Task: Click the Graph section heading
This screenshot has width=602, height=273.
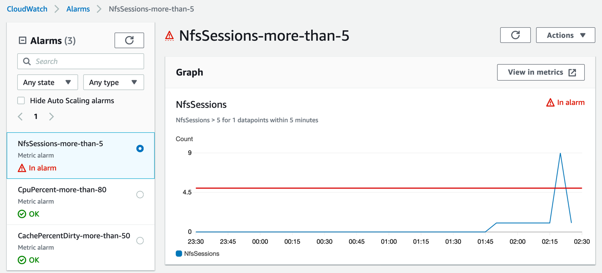Action: (190, 72)
